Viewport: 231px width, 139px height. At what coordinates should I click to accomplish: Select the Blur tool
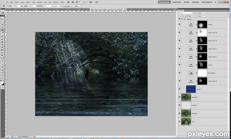point(3,52)
